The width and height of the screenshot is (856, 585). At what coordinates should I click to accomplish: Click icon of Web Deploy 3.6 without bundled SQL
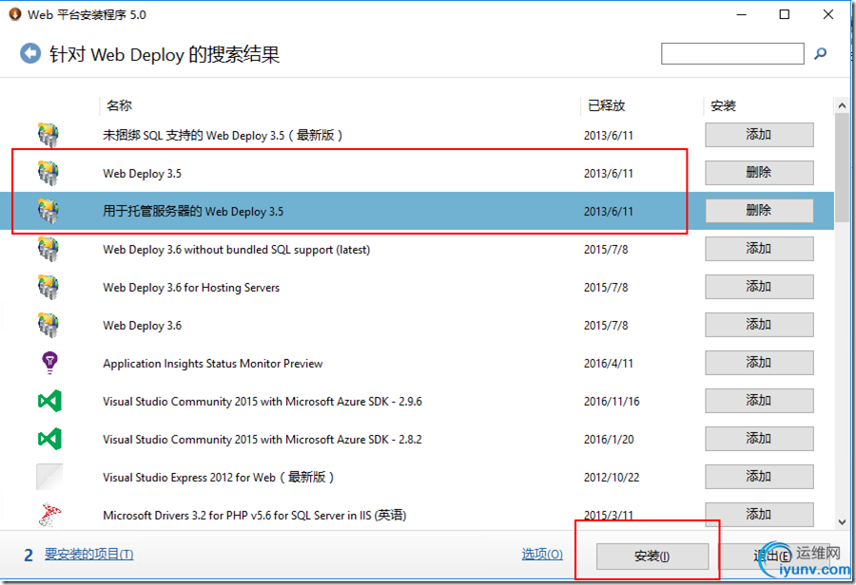49,249
